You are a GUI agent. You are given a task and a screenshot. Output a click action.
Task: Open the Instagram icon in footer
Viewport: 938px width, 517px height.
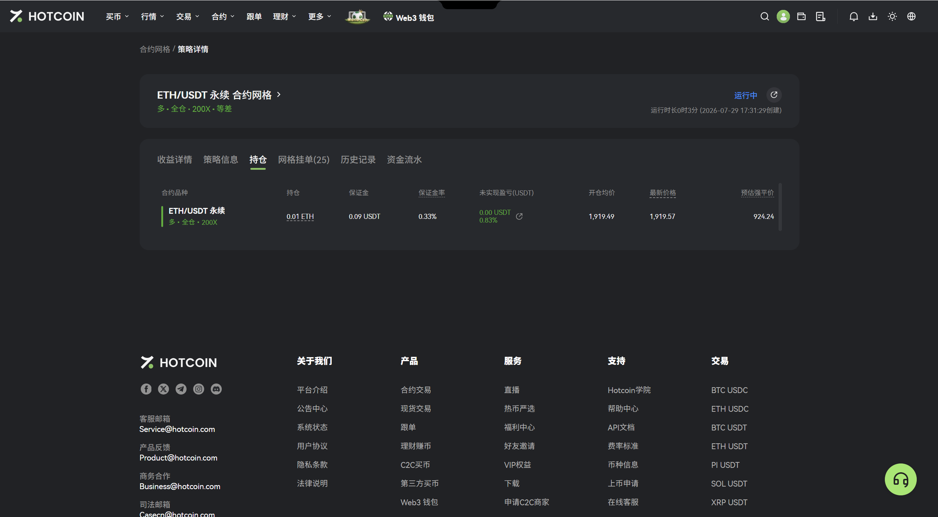pyautogui.click(x=199, y=389)
